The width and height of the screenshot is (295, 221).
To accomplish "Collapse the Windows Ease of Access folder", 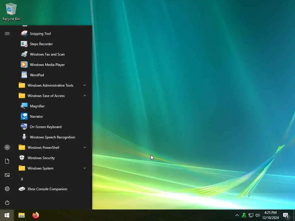I will point(53,96).
